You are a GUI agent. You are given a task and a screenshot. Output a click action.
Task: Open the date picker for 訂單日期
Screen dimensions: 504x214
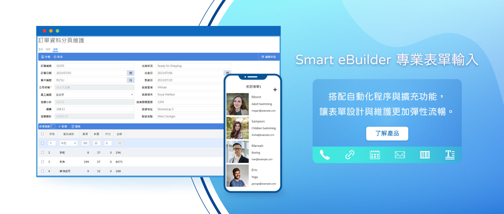coord(131,73)
